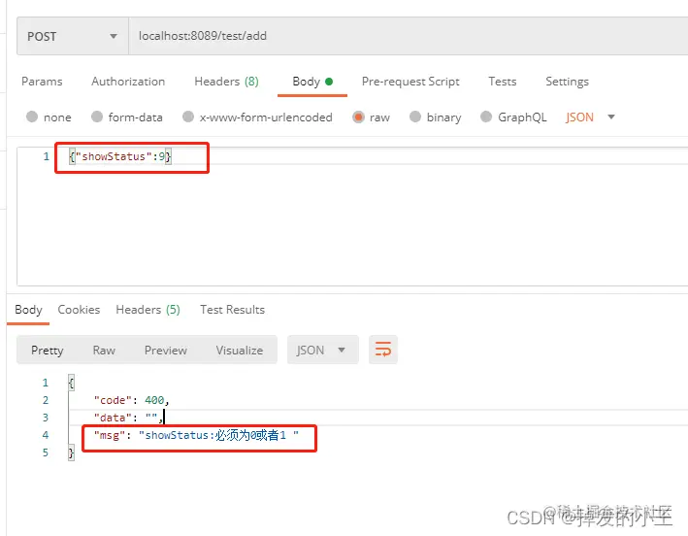688x536 pixels.
Task: Click response line number 1
Action: pos(46,383)
